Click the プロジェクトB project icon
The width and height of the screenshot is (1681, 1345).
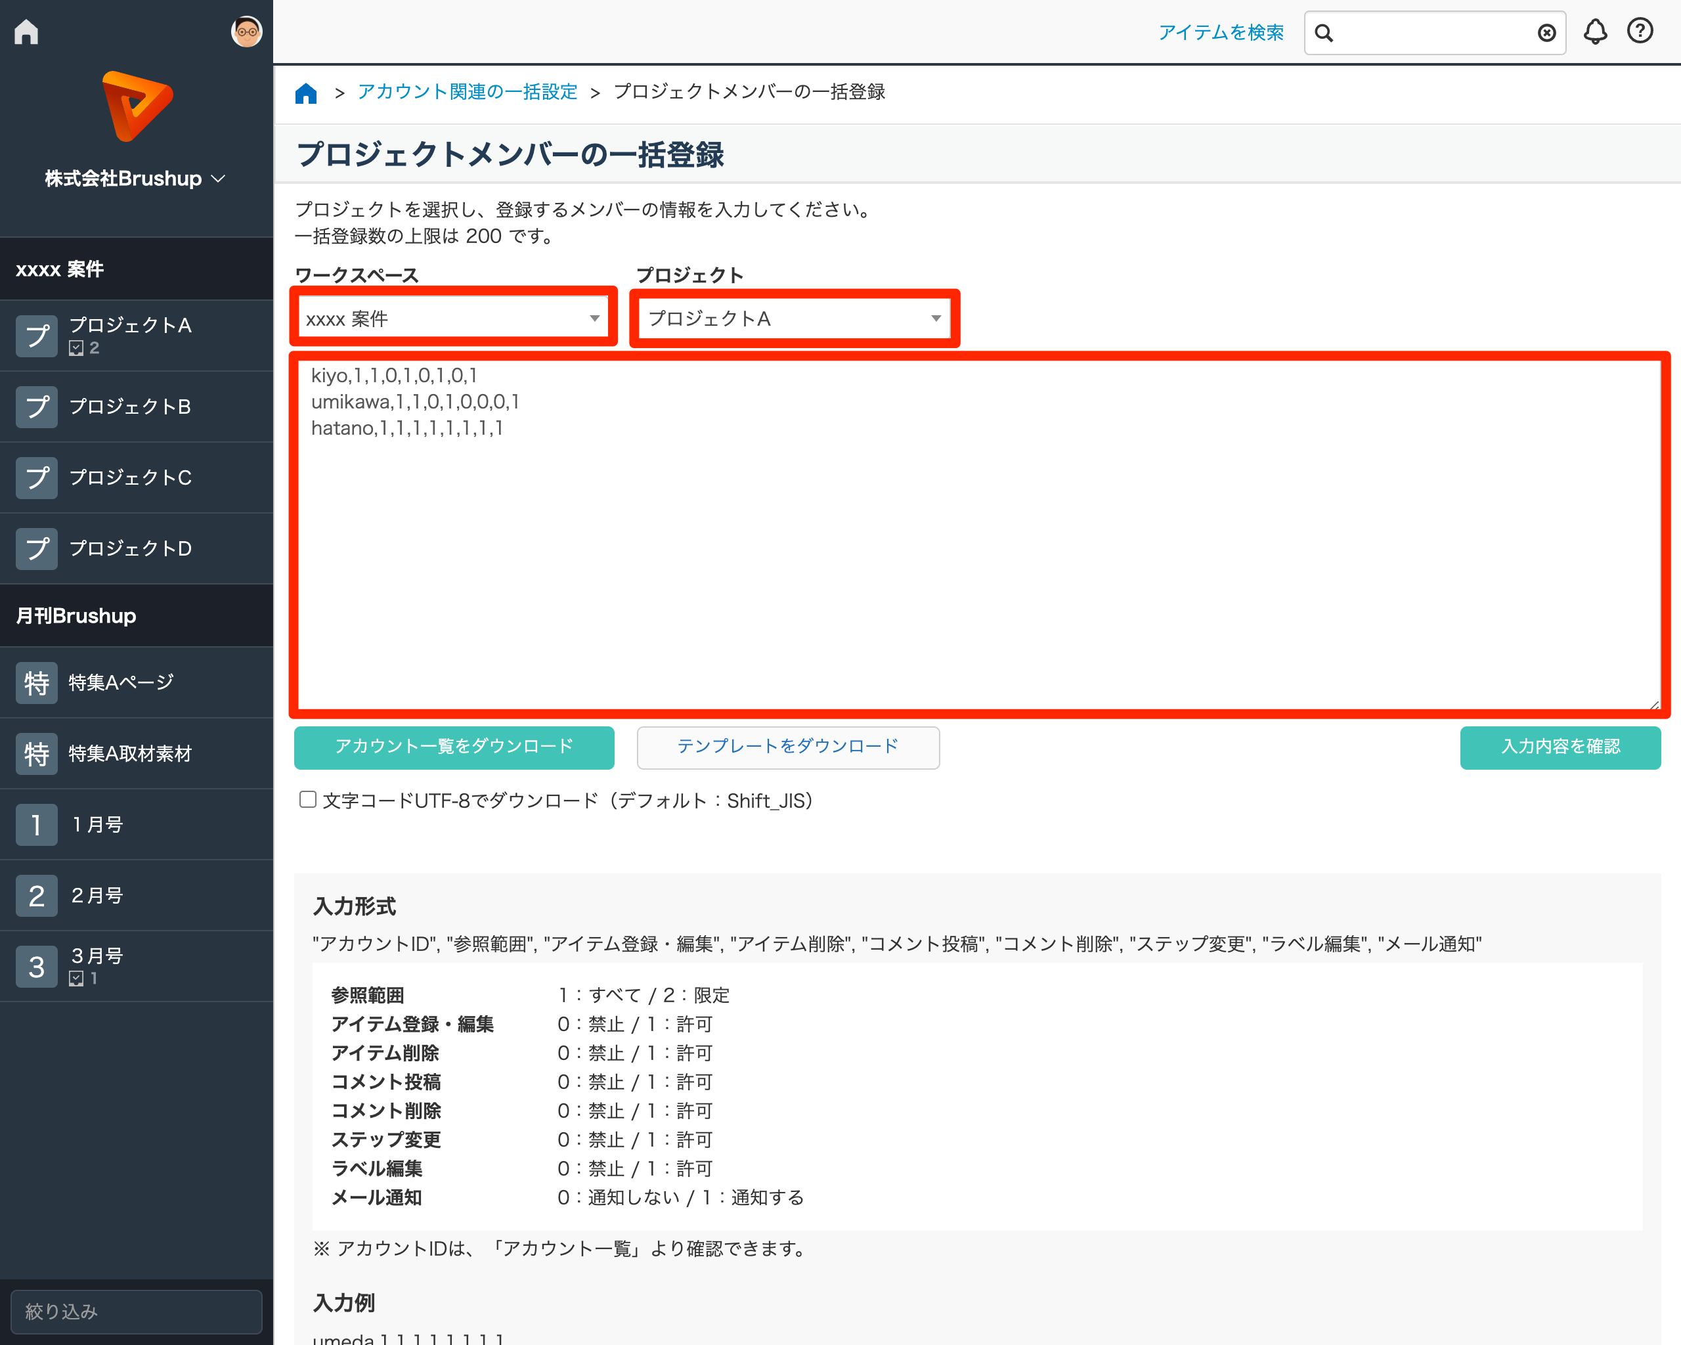(37, 407)
